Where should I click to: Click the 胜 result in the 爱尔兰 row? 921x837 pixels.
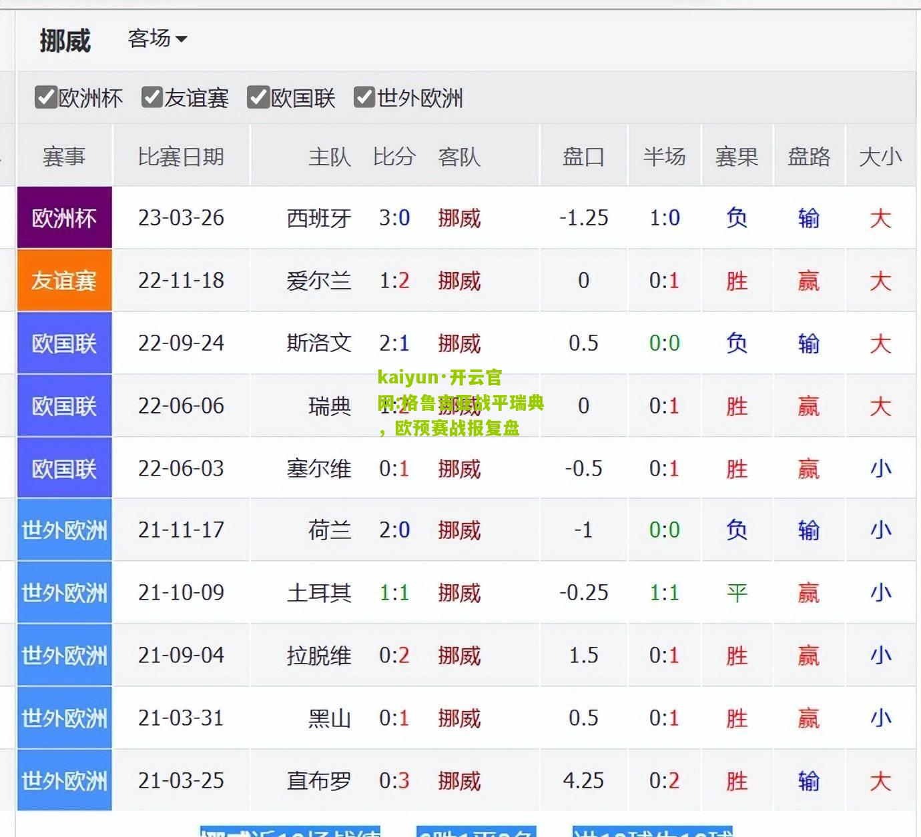tap(737, 280)
